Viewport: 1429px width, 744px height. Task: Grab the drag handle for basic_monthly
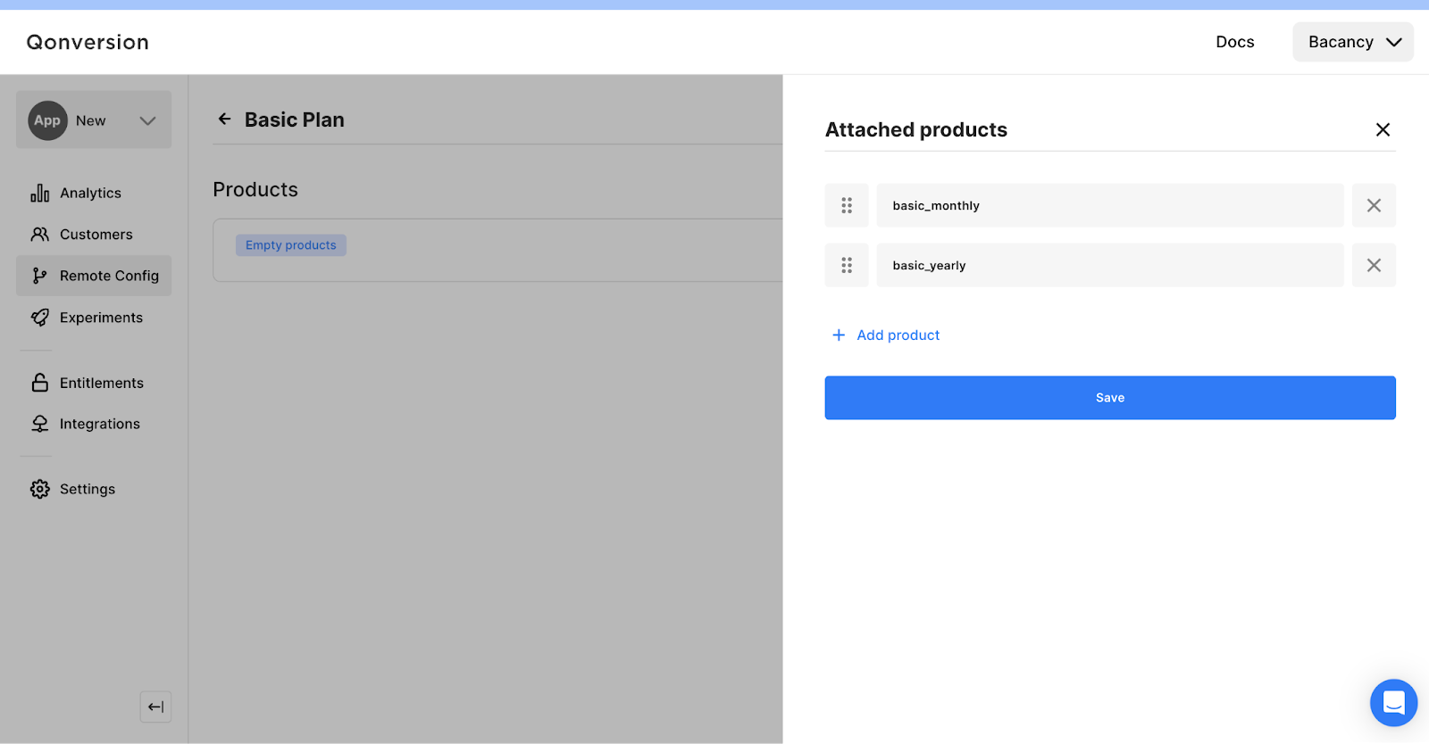pyautogui.click(x=847, y=205)
